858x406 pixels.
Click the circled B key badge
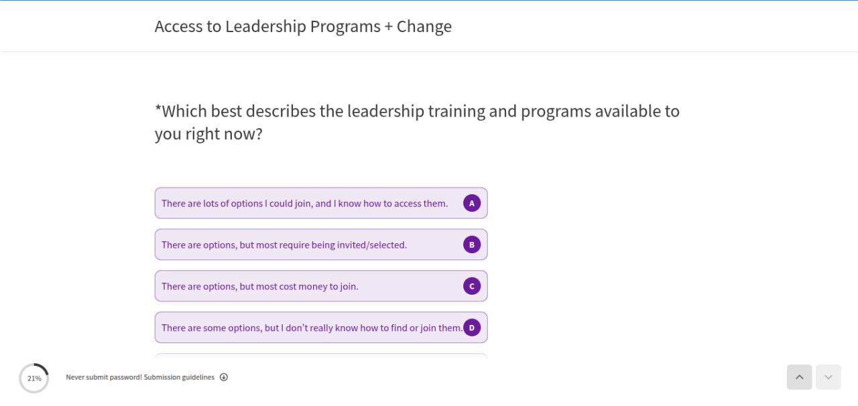[x=472, y=245]
